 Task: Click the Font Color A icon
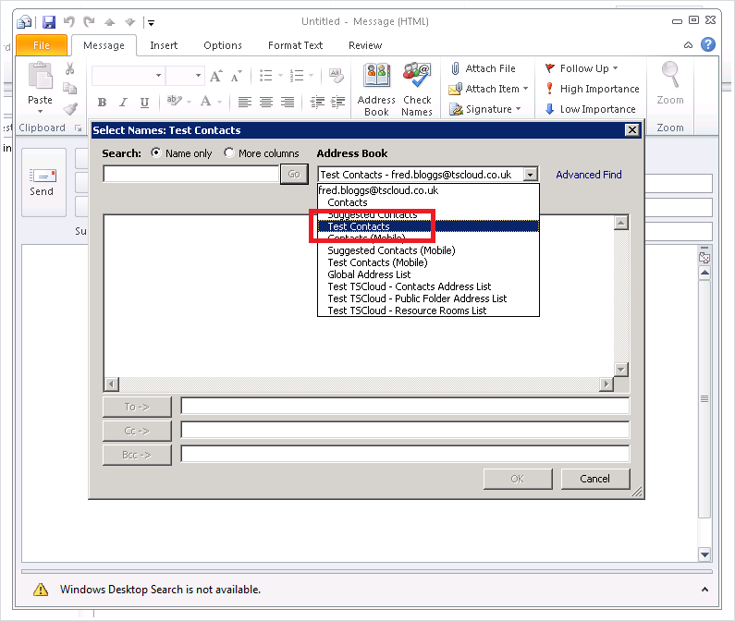[205, 102]
